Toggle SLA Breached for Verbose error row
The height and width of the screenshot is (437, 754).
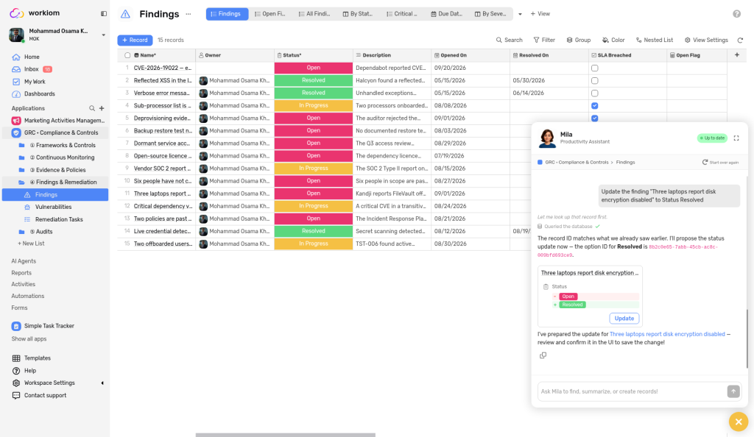click(x=595, y=93)
